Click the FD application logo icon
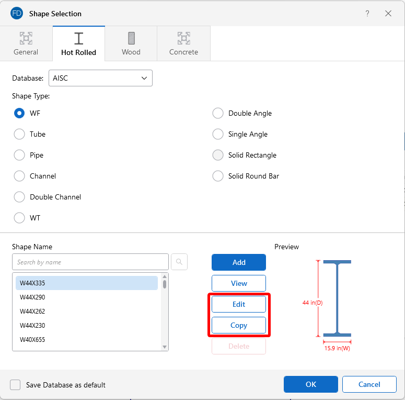Viewport: 405px width, 400px height. [17, 14]
